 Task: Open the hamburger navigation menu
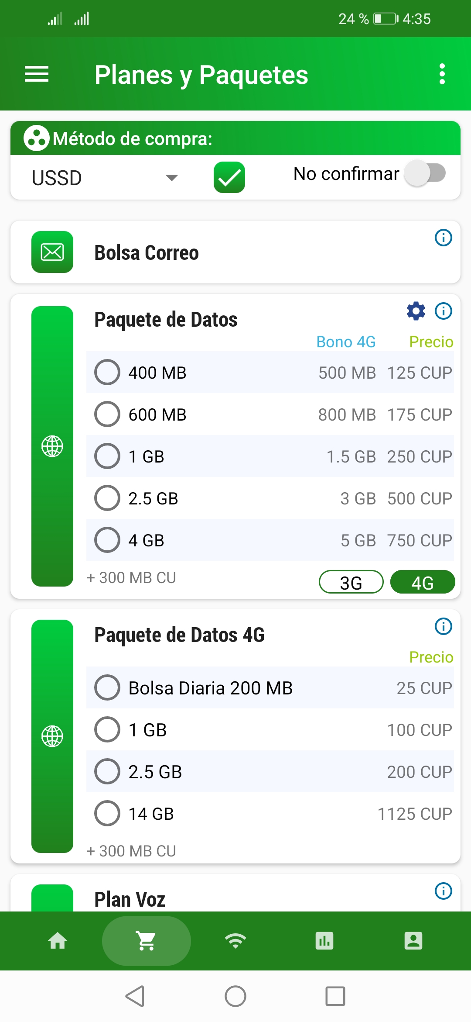tap(37, 74)
